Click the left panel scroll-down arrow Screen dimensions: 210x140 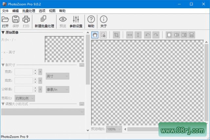(x=88, y=130)
